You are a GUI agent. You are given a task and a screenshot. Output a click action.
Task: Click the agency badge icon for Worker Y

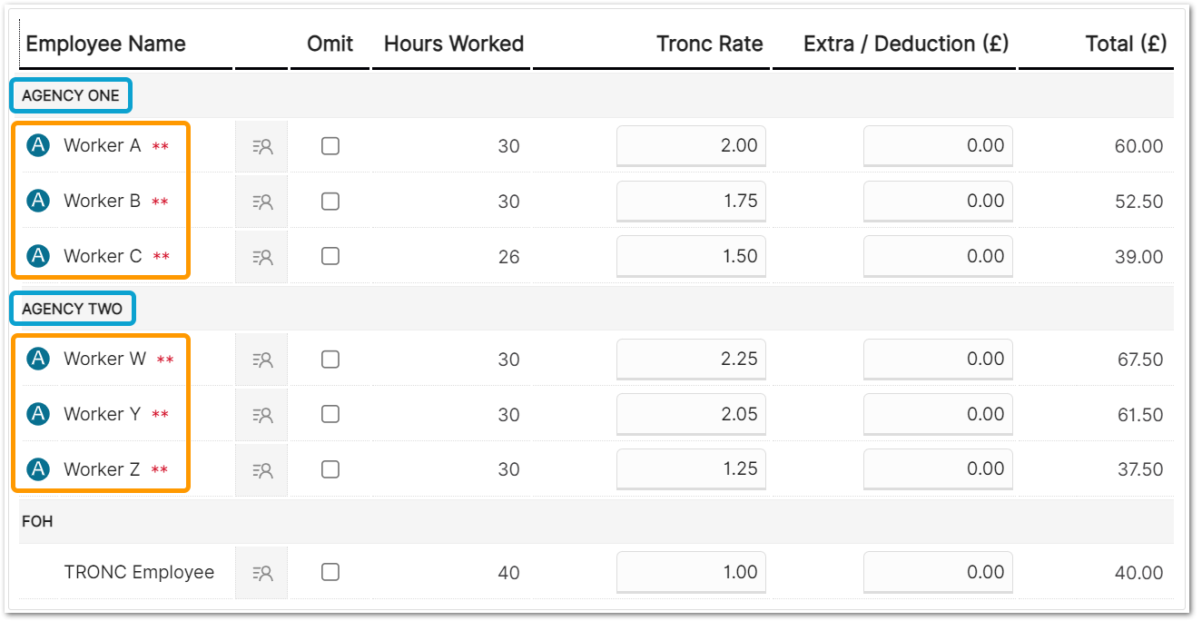(38, 414)
